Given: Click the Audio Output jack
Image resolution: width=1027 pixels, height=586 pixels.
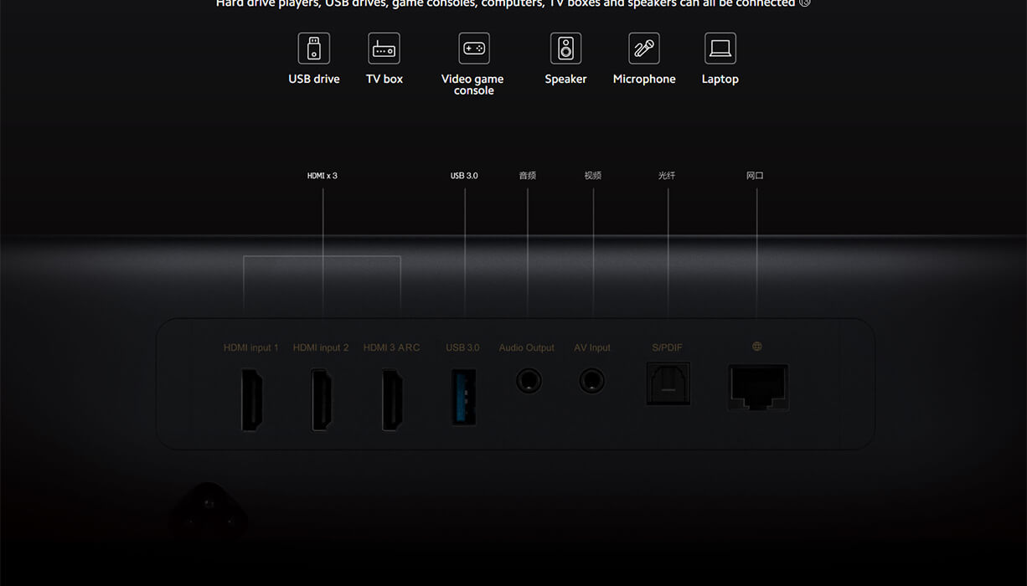Looking at the screenshot, I should coord(528,382).
